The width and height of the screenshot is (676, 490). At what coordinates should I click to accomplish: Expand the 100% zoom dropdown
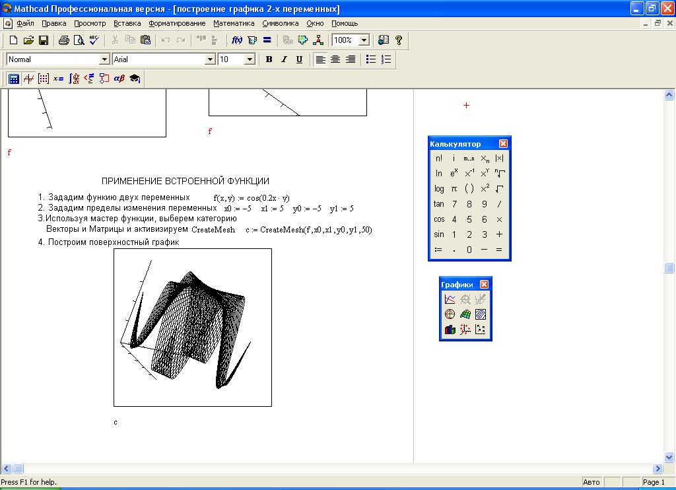[364, 40]
